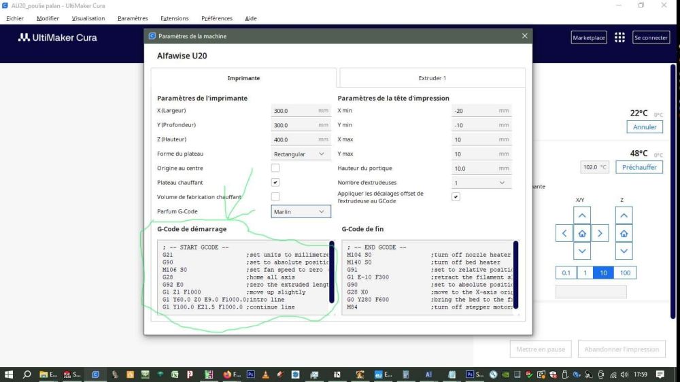Open the Préférences menu
This screenshot has width=680, height=382.
(x=217, y=18)
